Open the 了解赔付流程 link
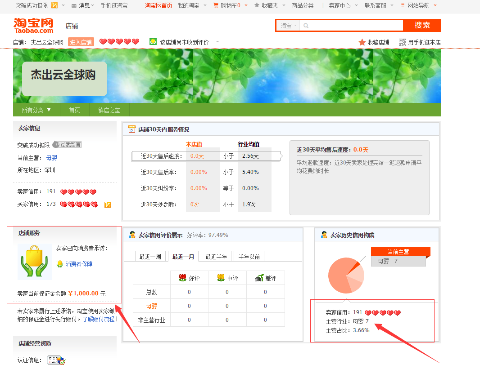Viewport: 480px width, 369px height. coord(99,319)
